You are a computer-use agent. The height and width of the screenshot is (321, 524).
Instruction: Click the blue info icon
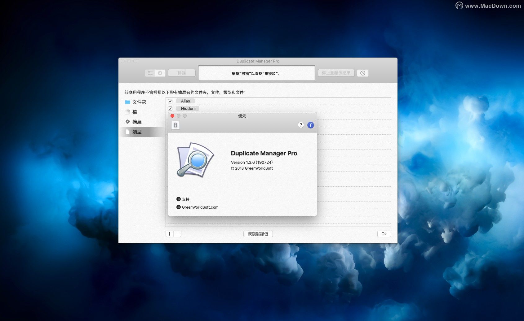pos(310,125)
